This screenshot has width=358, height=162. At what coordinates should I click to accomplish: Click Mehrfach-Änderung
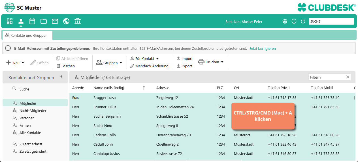[150, 66]
